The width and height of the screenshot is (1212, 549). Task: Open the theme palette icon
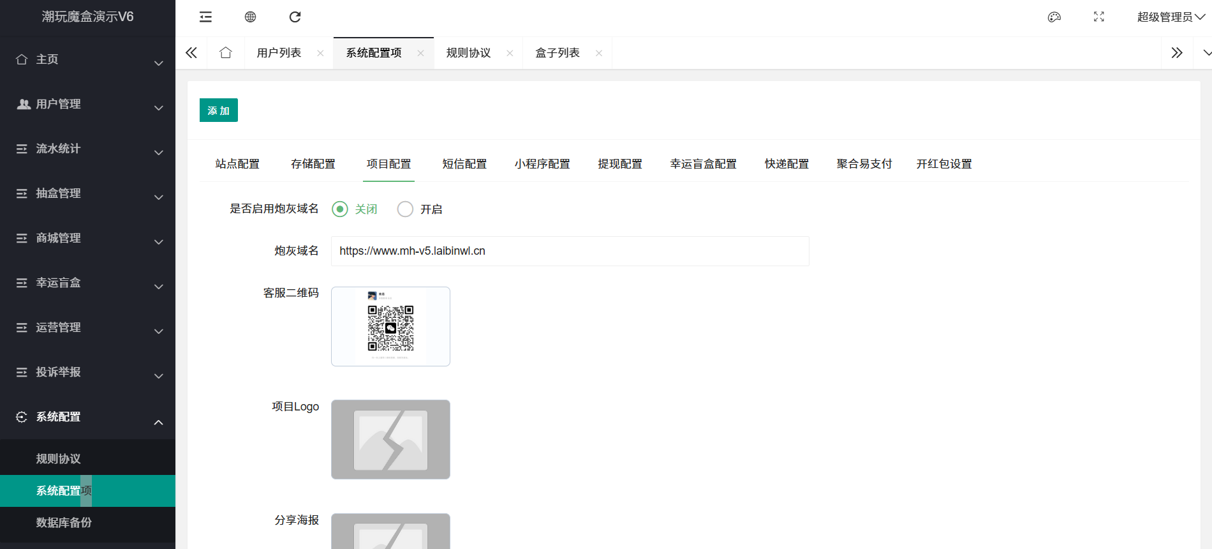pos(1054,17)
